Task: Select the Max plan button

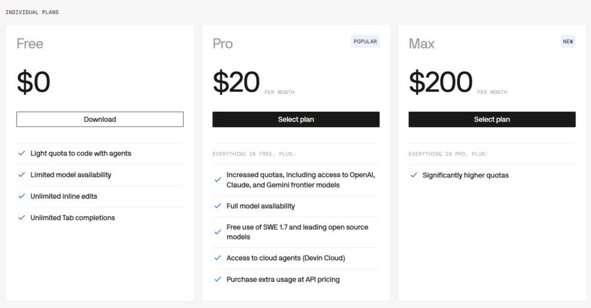Action: 492,119
